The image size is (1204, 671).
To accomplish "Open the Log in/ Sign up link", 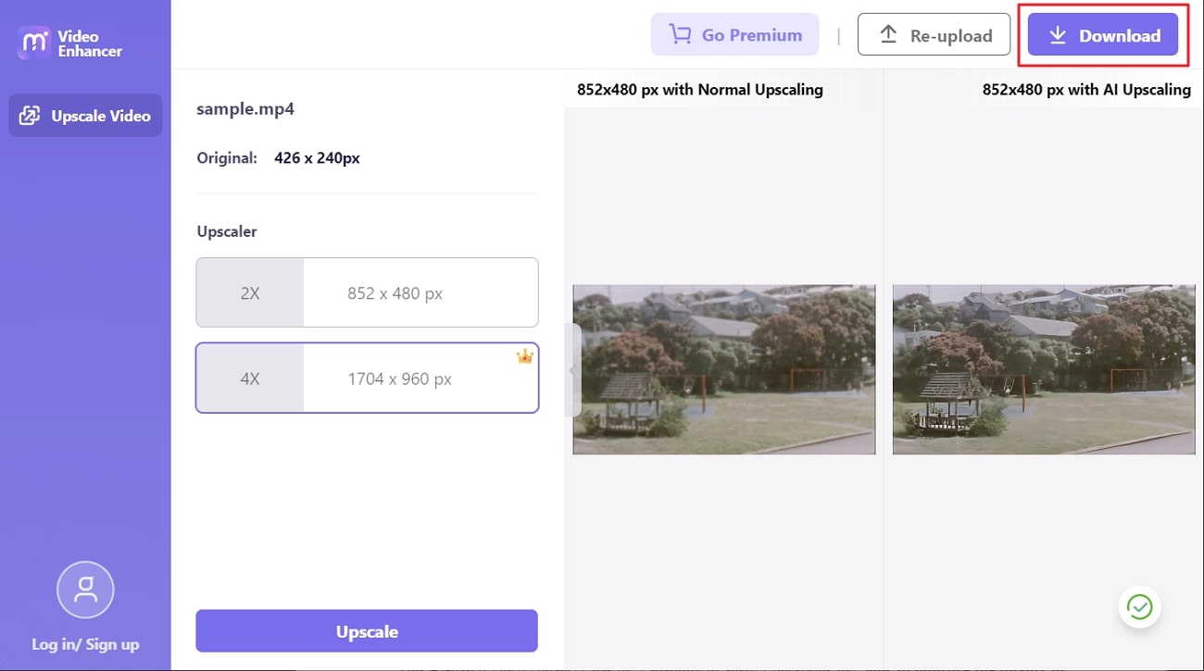I will 85,644.
